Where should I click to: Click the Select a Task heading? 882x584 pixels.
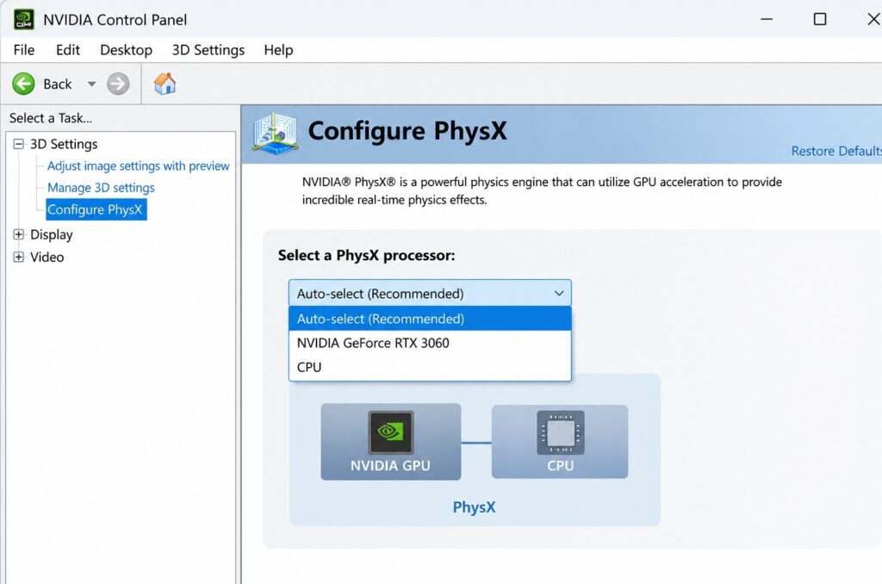51,118
